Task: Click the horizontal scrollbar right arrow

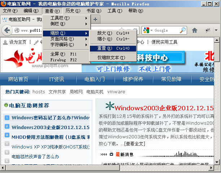Action: (211, 168)
